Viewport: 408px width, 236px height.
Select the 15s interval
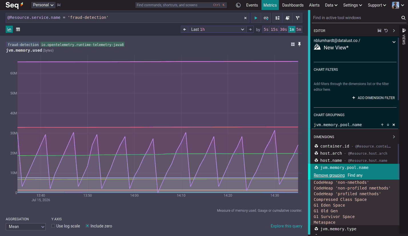coord(274,29)
